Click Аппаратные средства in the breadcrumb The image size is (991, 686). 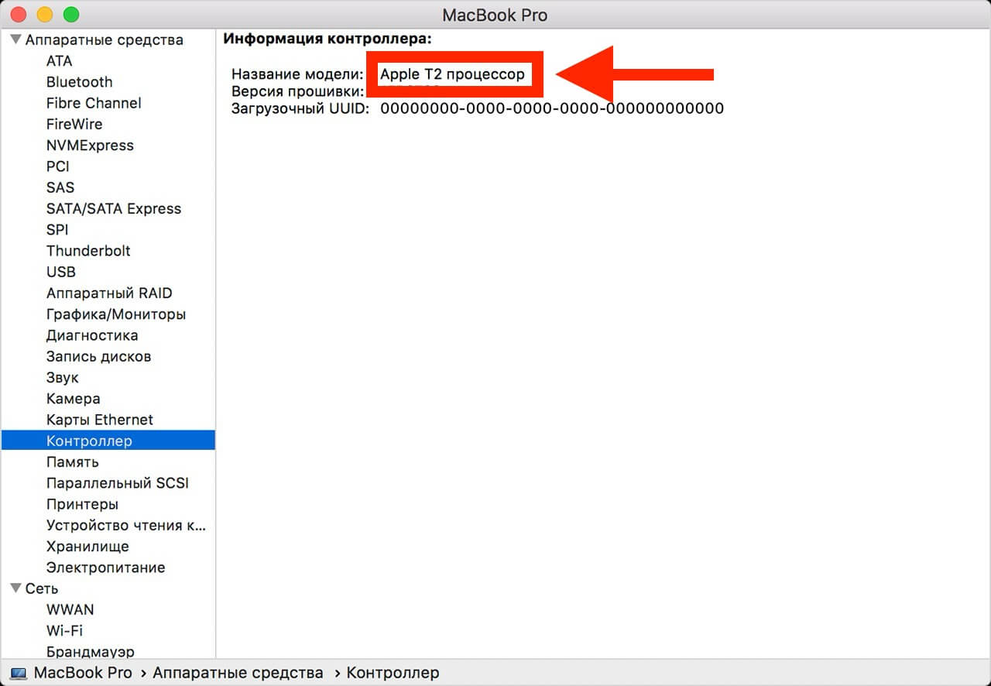[x=238, y=673]
